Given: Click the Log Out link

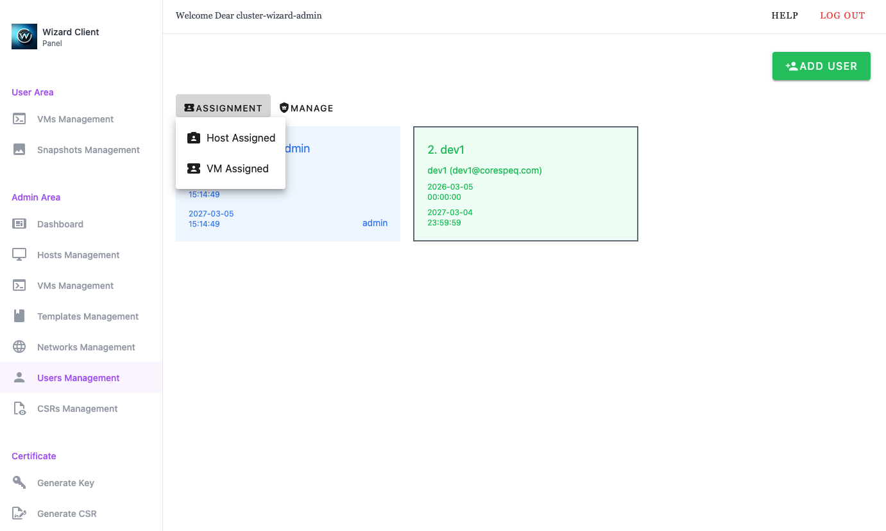Looking at the screenshot, I should (x=842, y=16).
